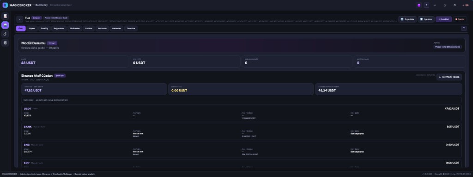The width and height of the screenshot is (473, 177).
Task: Select the 47,82 USDT balance card
Action: tap(94, 89)
